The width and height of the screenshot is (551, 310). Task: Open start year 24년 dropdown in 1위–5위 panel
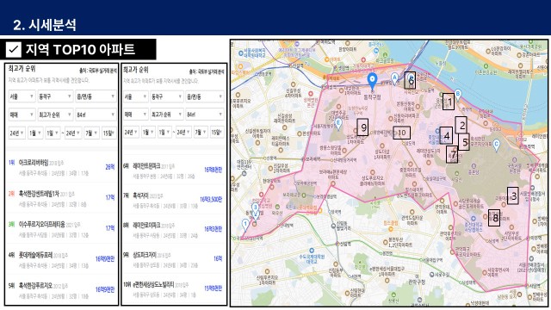pos(17,133)
